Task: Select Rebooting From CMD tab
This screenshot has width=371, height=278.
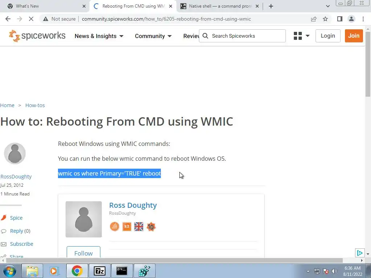Action: pos(133,6)
